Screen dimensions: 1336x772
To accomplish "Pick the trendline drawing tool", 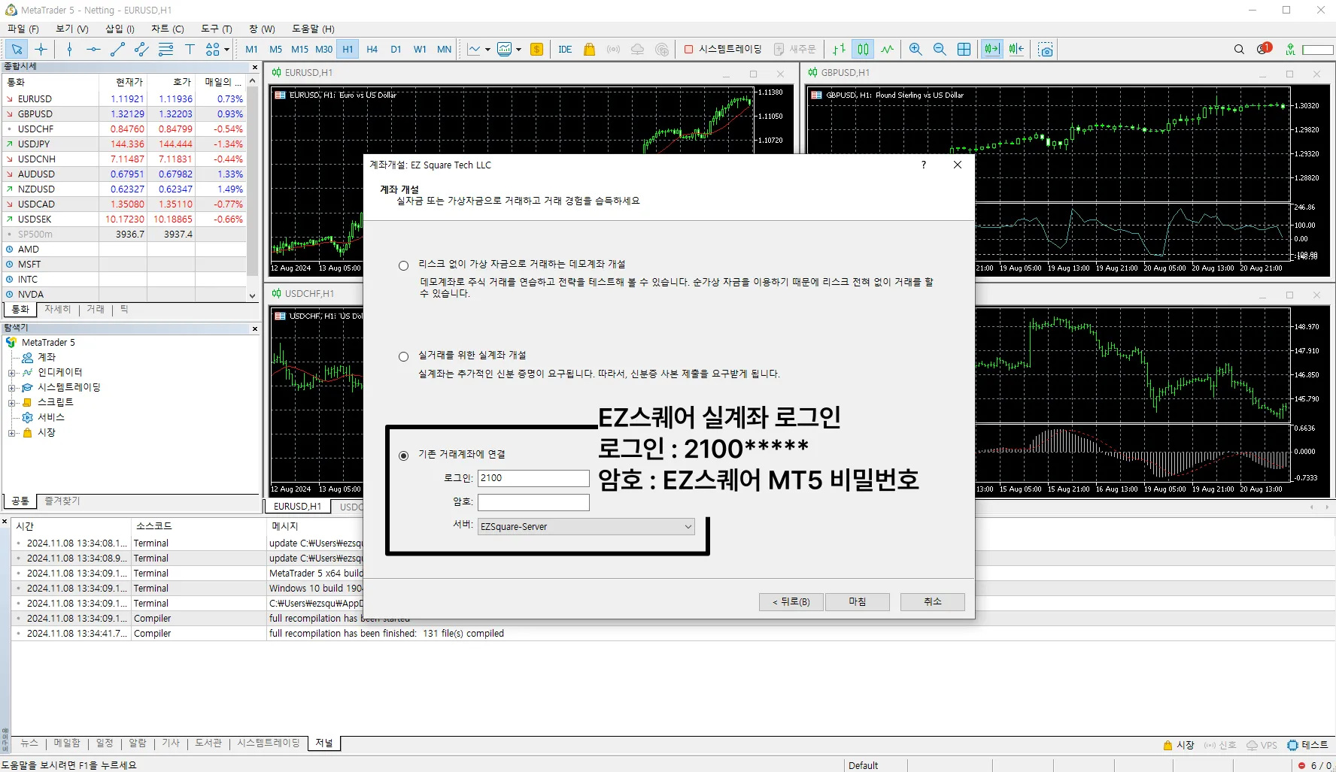I will pyautogui.click(x=117, y=50).
